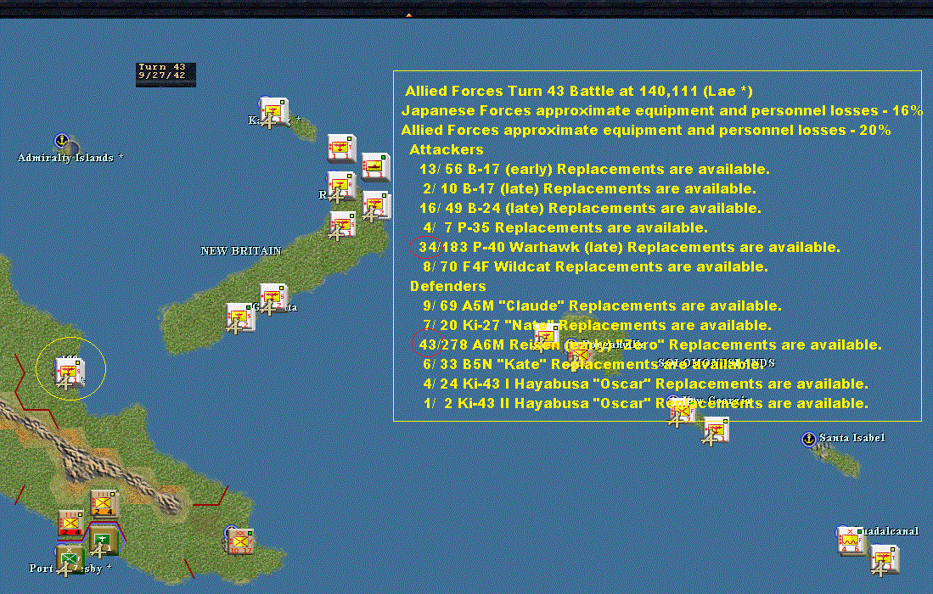Click the 16/49 B-24 (late) line

coord(590,209)
